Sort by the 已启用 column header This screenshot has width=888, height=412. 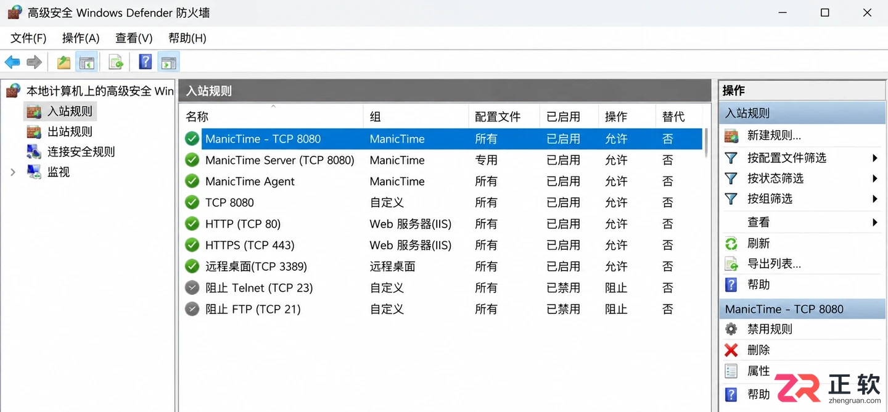click(569, 117)
